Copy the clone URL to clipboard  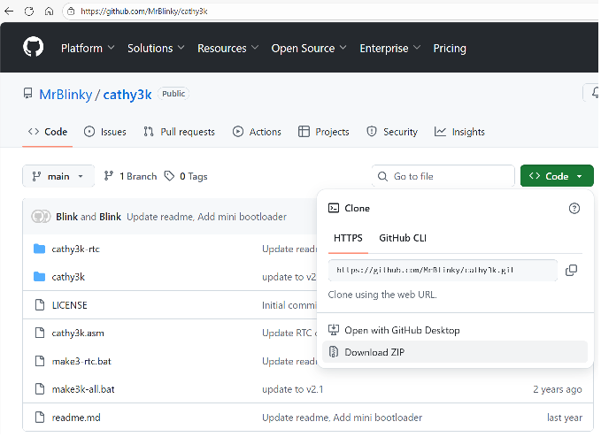click(571, 270)
